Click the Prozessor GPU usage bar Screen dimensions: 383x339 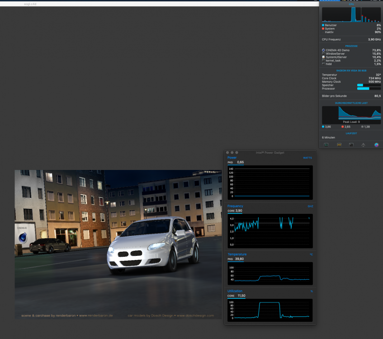click(369, 89)
